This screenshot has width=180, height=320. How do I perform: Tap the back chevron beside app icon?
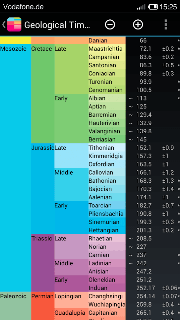click(x=4, y=24)
